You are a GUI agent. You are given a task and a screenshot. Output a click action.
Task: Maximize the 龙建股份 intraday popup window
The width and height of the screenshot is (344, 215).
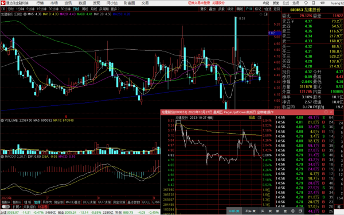click(326, 112)
